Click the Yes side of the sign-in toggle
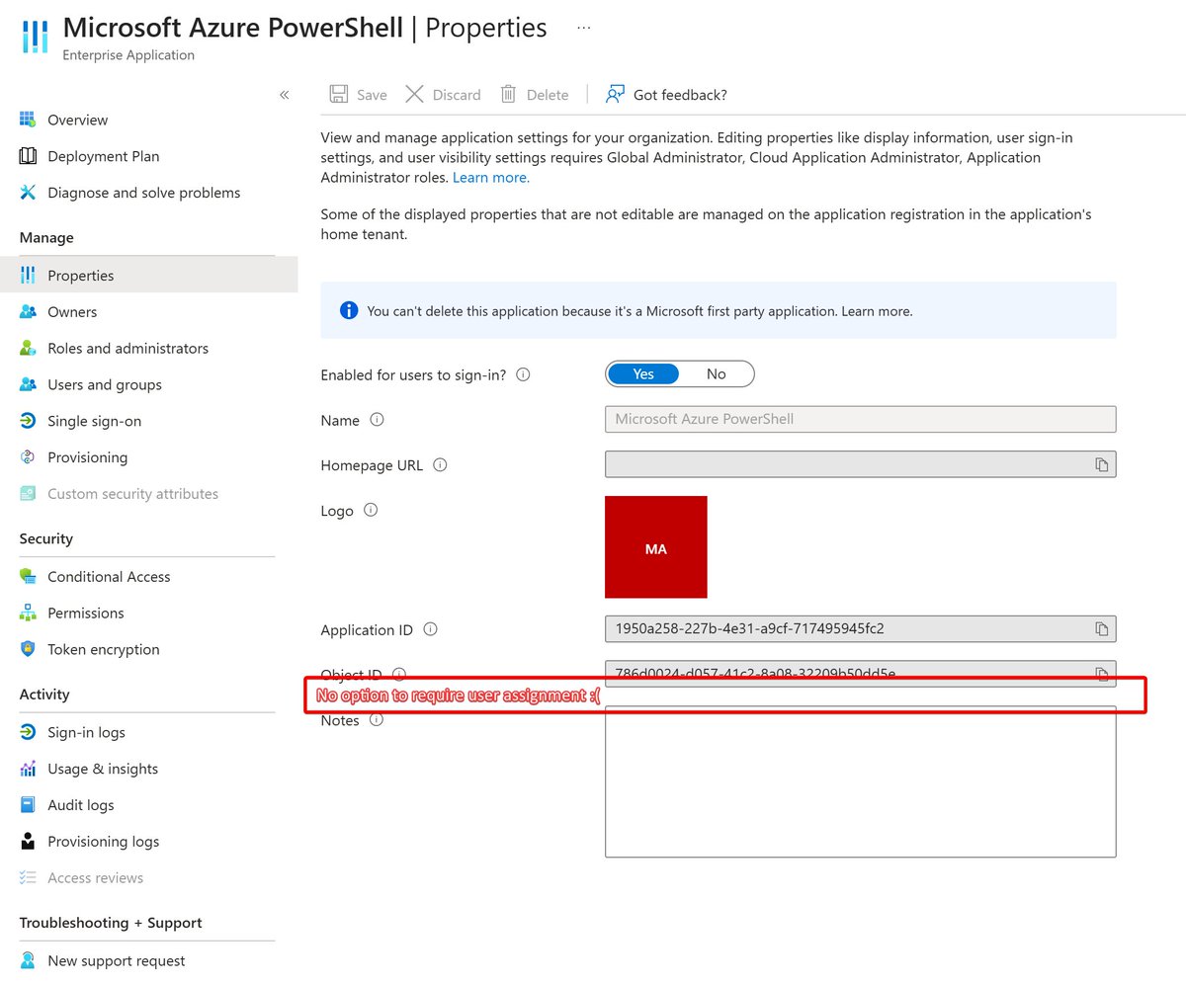 [x=643, y=373]
